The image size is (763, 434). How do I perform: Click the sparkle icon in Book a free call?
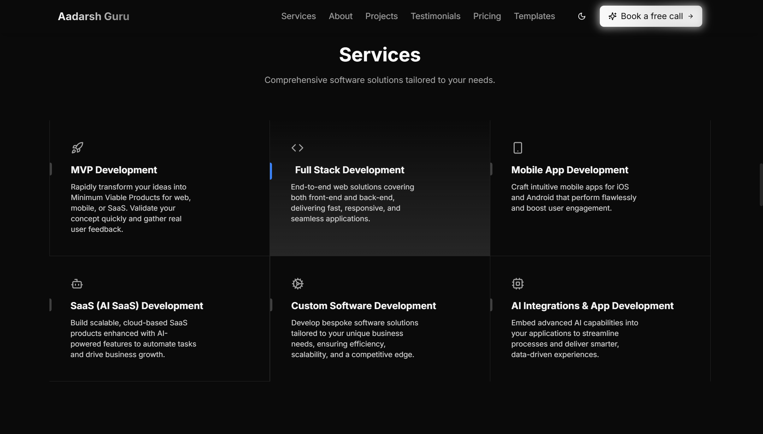coord(612,16)
